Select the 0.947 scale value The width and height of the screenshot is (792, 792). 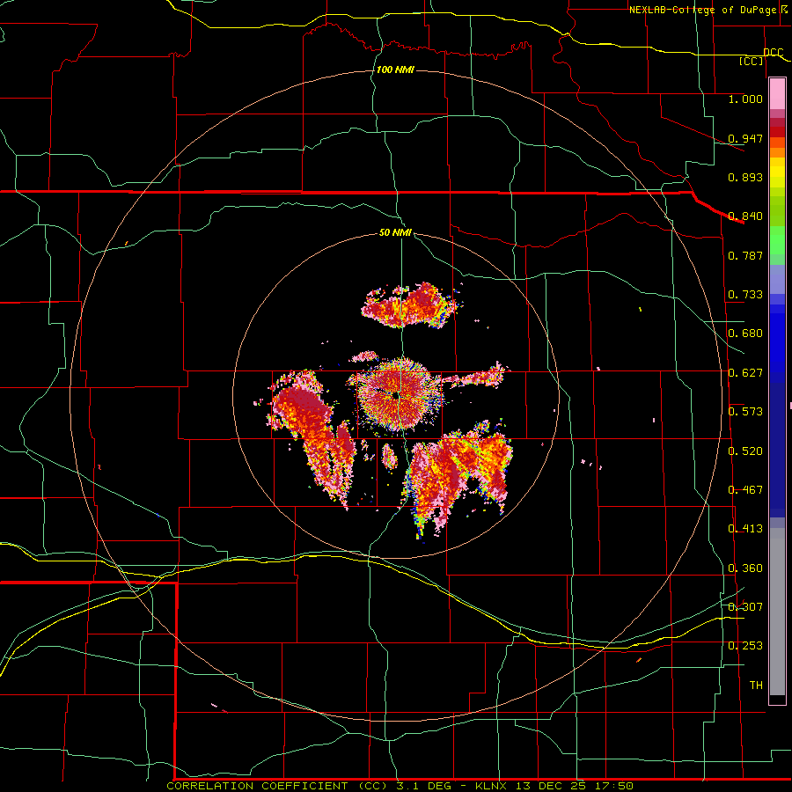coord(745,138)
